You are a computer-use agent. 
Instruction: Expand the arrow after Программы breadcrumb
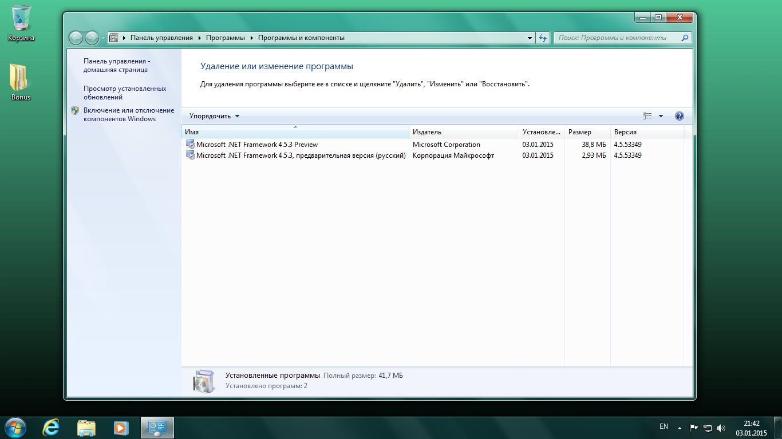[x=250, y=38]
